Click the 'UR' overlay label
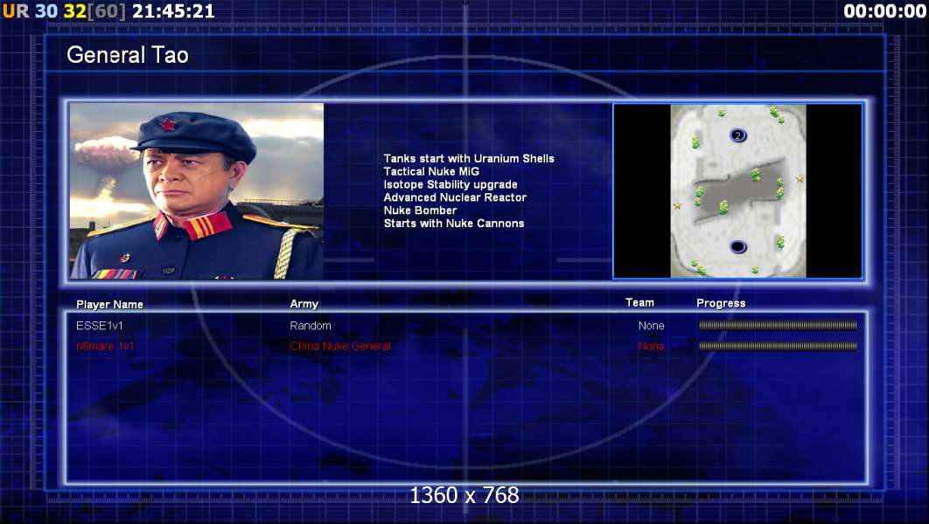The image size is (929, 524). (16, 11)
